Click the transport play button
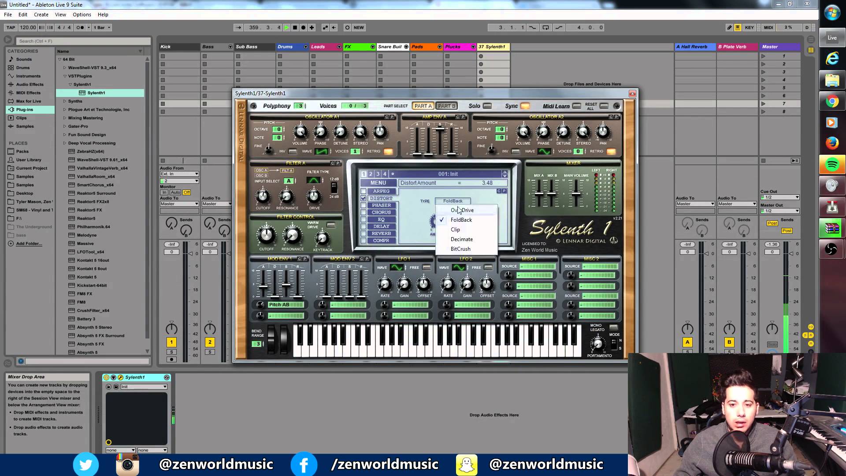The height and width of the screenshot is (476, 846). click(286, 27)
